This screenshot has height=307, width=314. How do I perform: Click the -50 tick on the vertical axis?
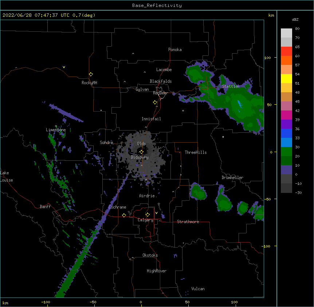point(267,199)
